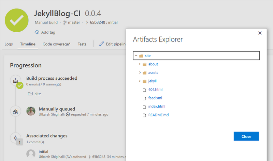Click the soccer ball badge beside Utkarsh Shigihalli
Screen dimensions: 273x161
(68, 114)
